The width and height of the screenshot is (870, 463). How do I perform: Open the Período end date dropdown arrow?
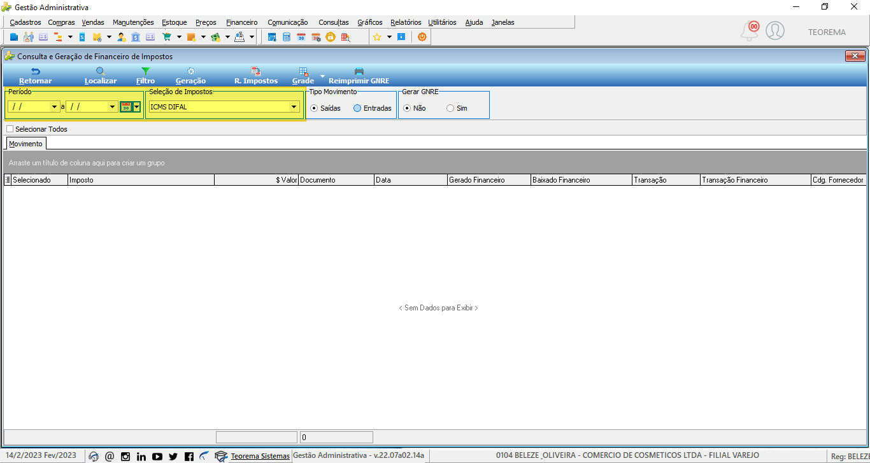coord(112,107)
